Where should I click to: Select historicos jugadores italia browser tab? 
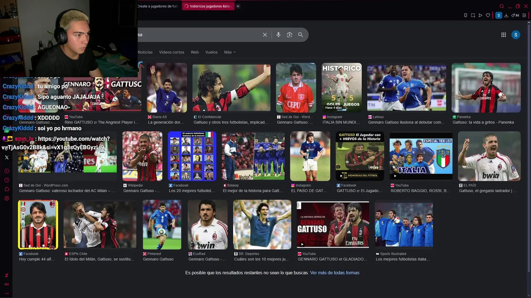(208, 6)
